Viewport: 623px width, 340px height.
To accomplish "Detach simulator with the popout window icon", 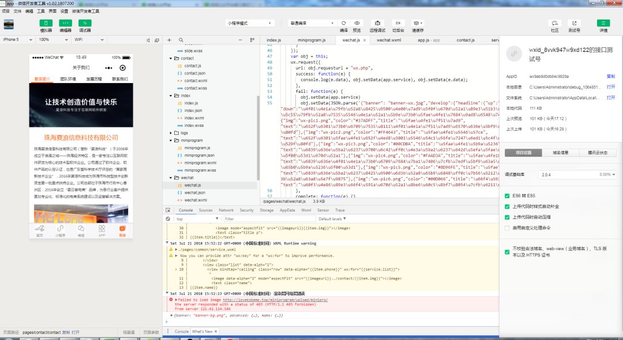I will [157, 40].
